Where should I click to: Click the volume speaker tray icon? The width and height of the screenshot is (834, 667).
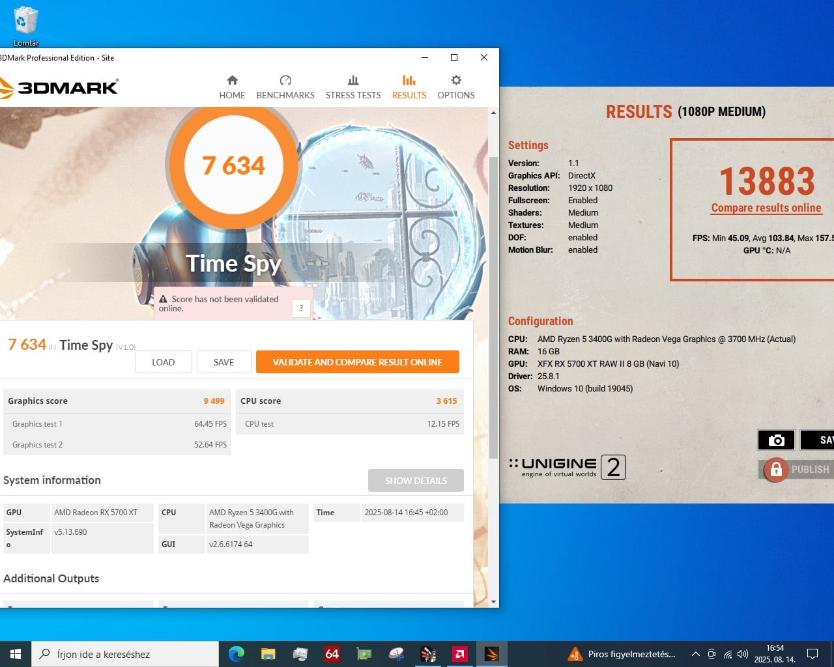pos(743,654)
